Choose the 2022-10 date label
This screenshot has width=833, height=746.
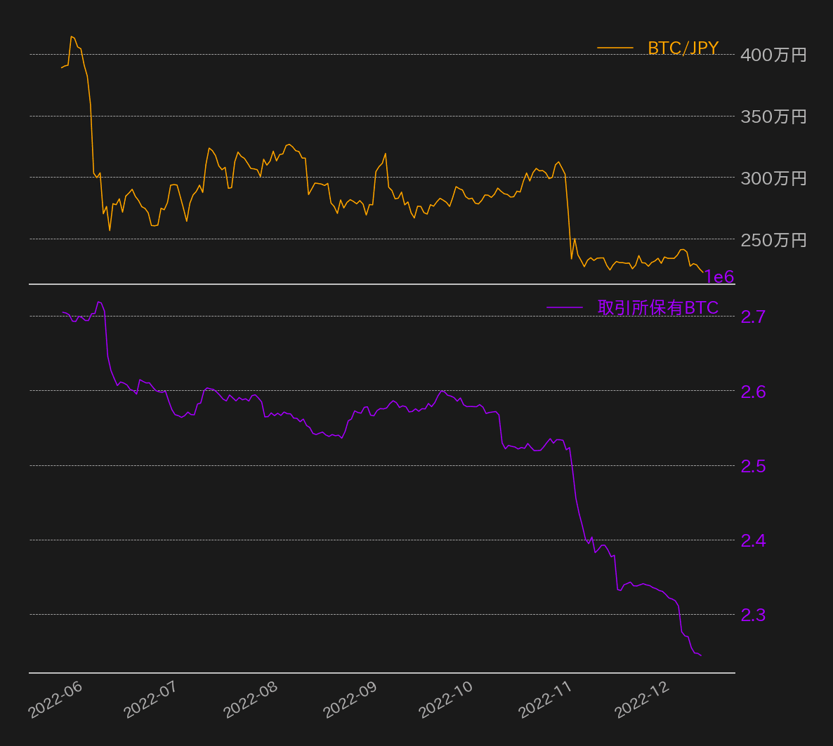445,700
